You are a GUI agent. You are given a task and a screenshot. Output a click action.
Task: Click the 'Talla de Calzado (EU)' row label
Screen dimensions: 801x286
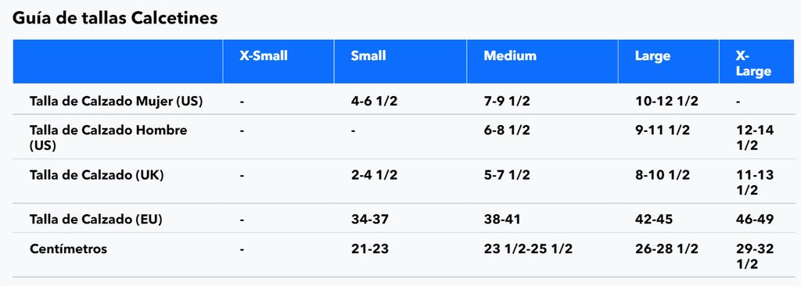click(x=96, y=220)
